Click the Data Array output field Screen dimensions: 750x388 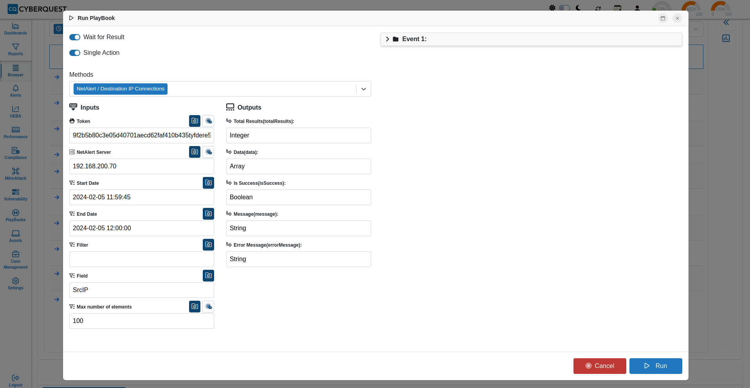point(299,166)
